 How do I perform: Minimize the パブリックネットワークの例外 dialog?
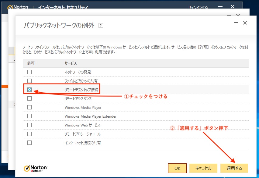point(236,23)
